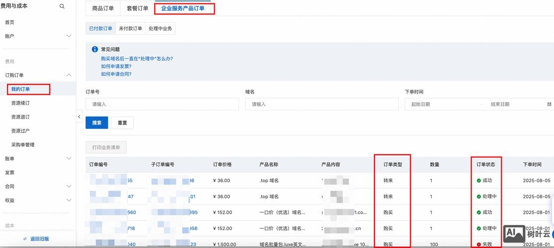554x248 pixels.
Task: Select the 处理中业务 filter tab
Action: tap(160, 29)
